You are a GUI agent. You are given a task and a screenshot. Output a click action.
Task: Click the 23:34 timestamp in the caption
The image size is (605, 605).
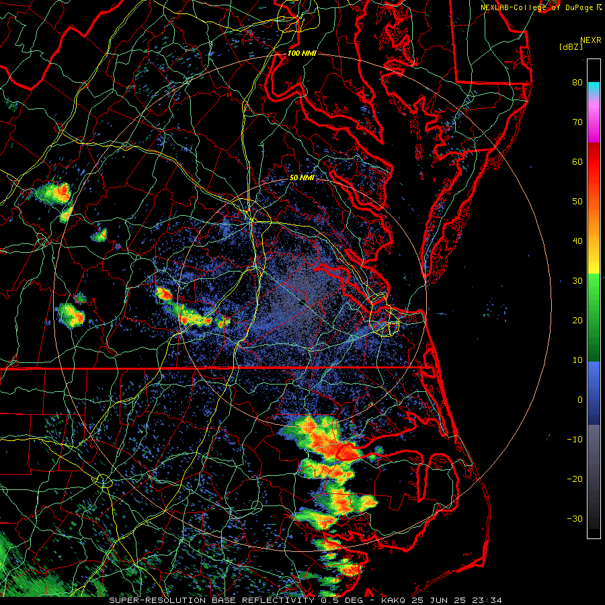pyautogui.click(x=488, y=600)
